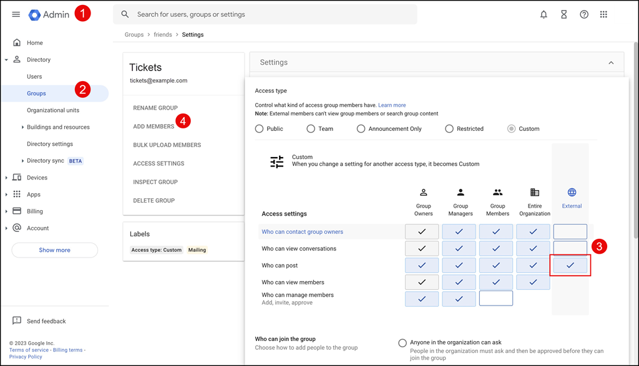Viewport: 639px width, 366px height.
Task: Open the Google apps grid launcher
Action: 603,14
